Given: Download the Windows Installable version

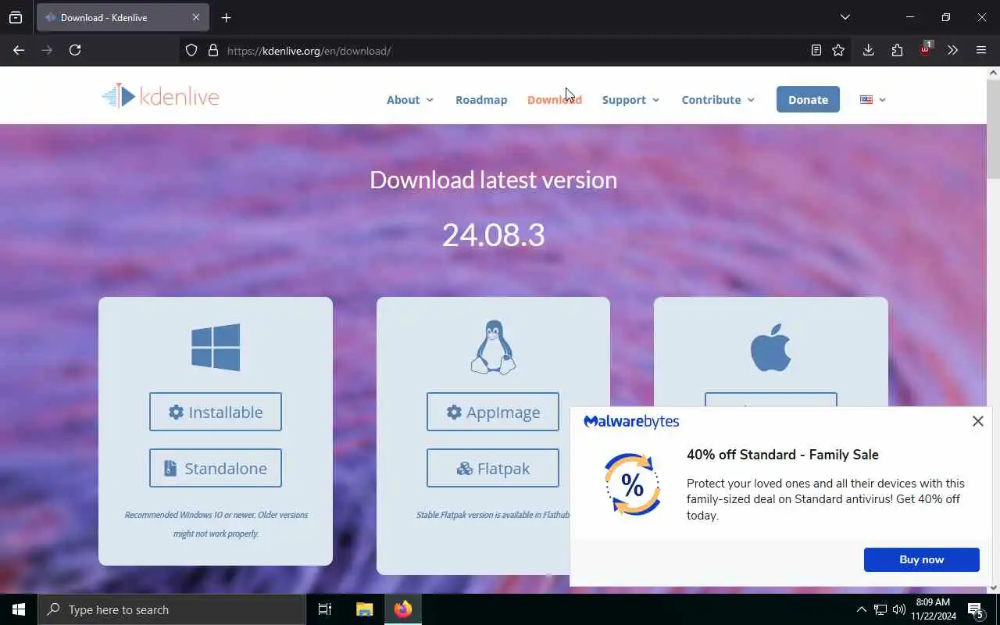Looking at the screenshot, I should [216, 412].
